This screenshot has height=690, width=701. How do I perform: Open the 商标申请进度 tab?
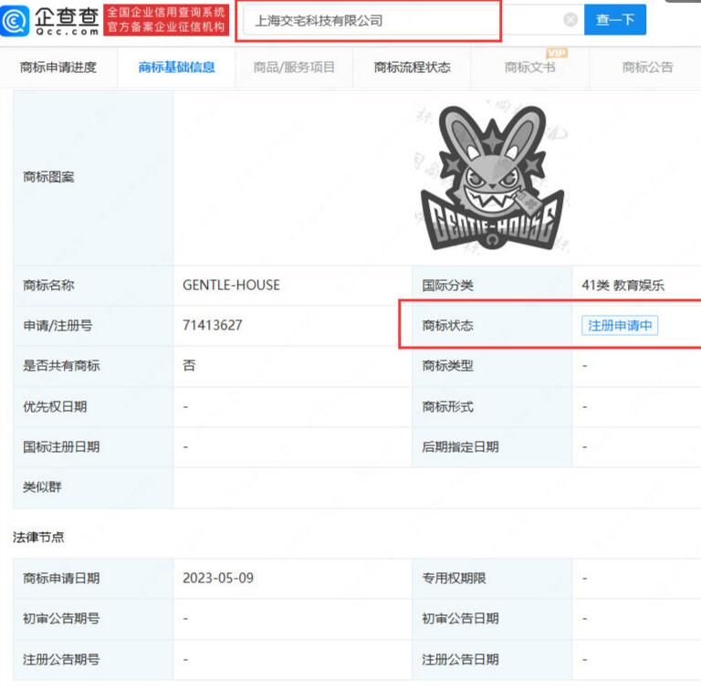click(58, 68)
